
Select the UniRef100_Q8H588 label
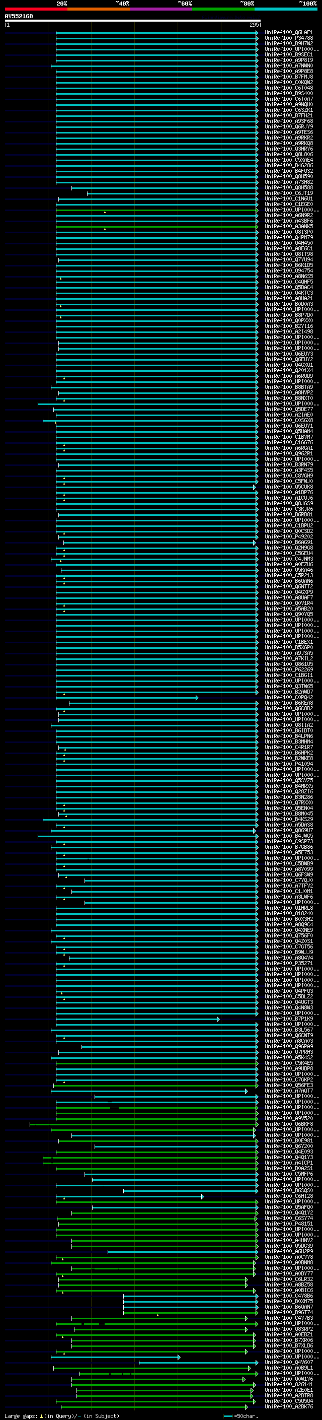coord(288,187)
